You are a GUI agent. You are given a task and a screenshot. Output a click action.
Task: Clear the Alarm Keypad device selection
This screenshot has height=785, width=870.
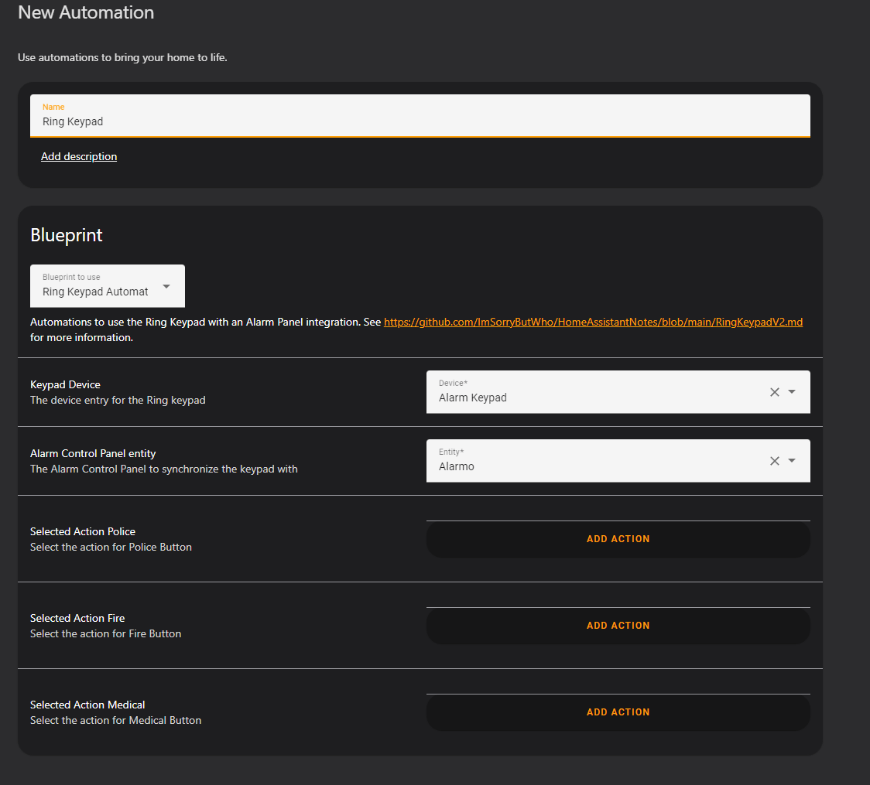pyautogui.click(x=774, y=392)
